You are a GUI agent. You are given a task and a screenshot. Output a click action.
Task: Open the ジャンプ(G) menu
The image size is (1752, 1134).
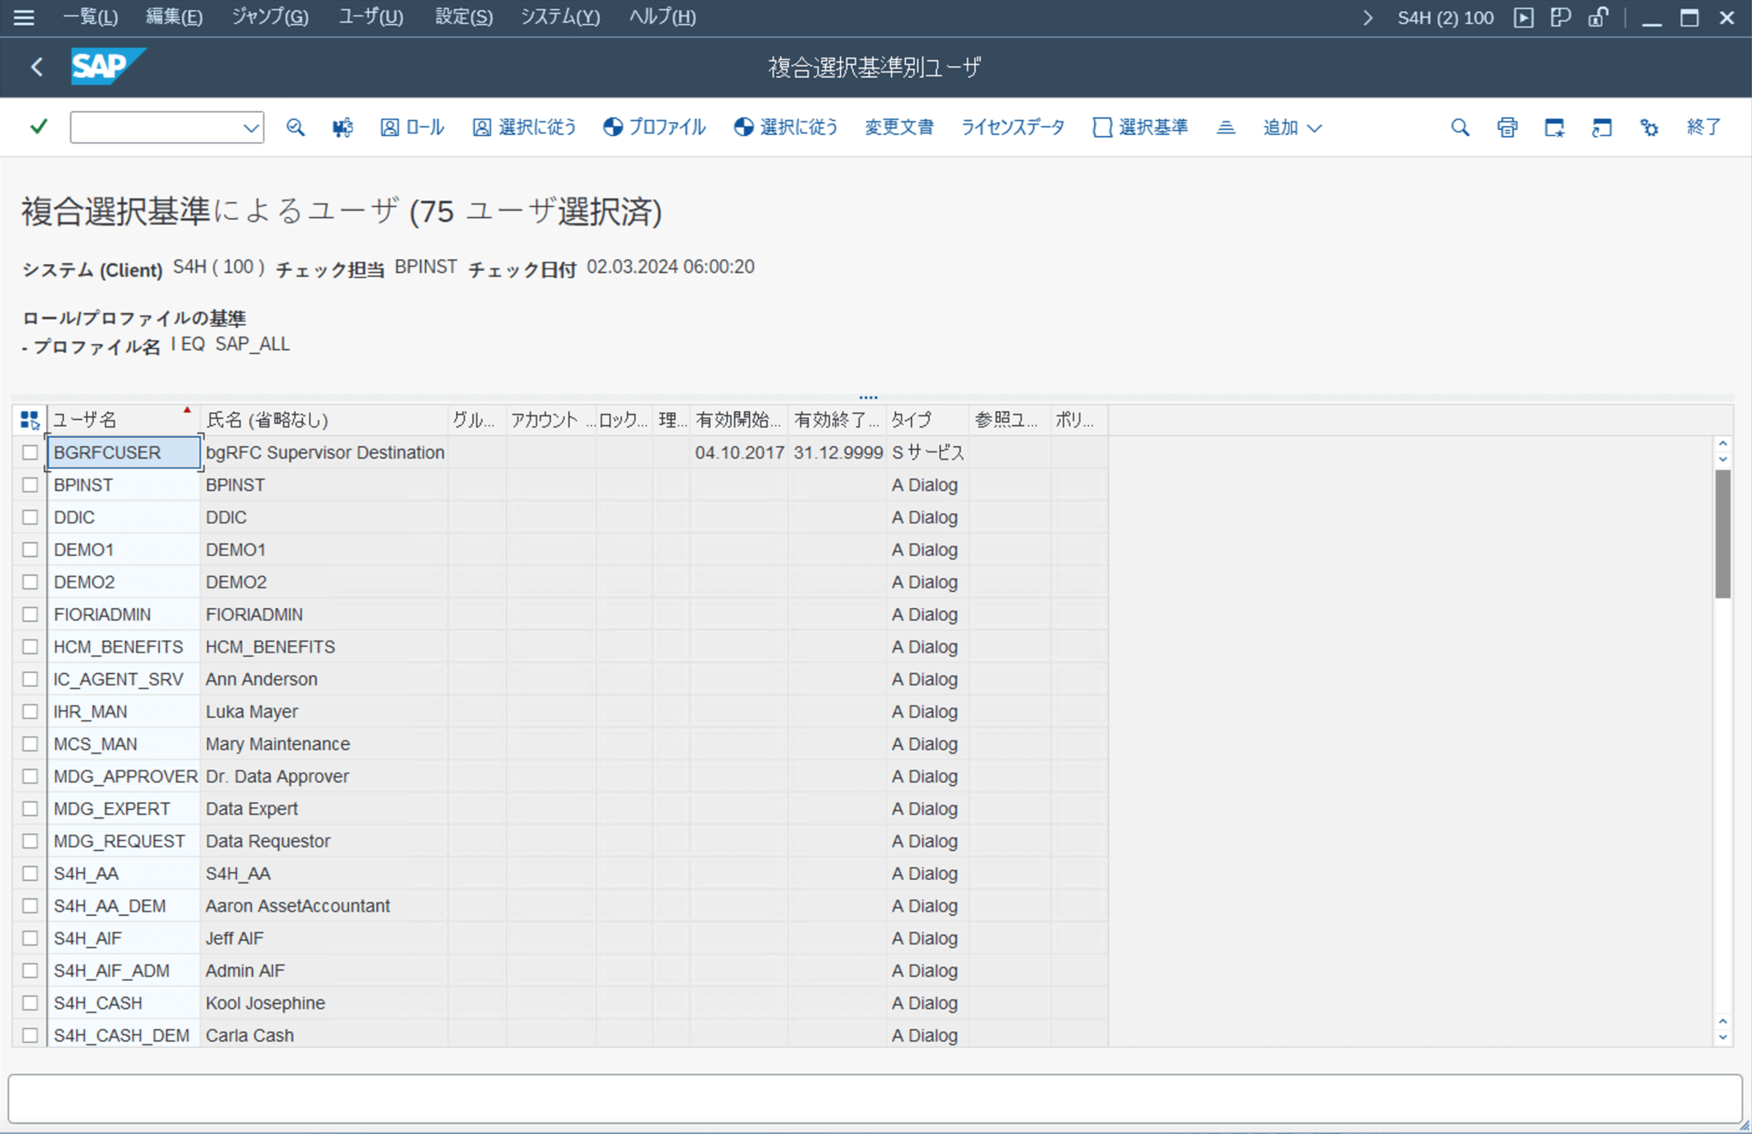[269, 17]
